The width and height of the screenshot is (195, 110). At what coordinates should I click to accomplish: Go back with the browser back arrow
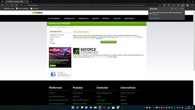pos(3,5)
